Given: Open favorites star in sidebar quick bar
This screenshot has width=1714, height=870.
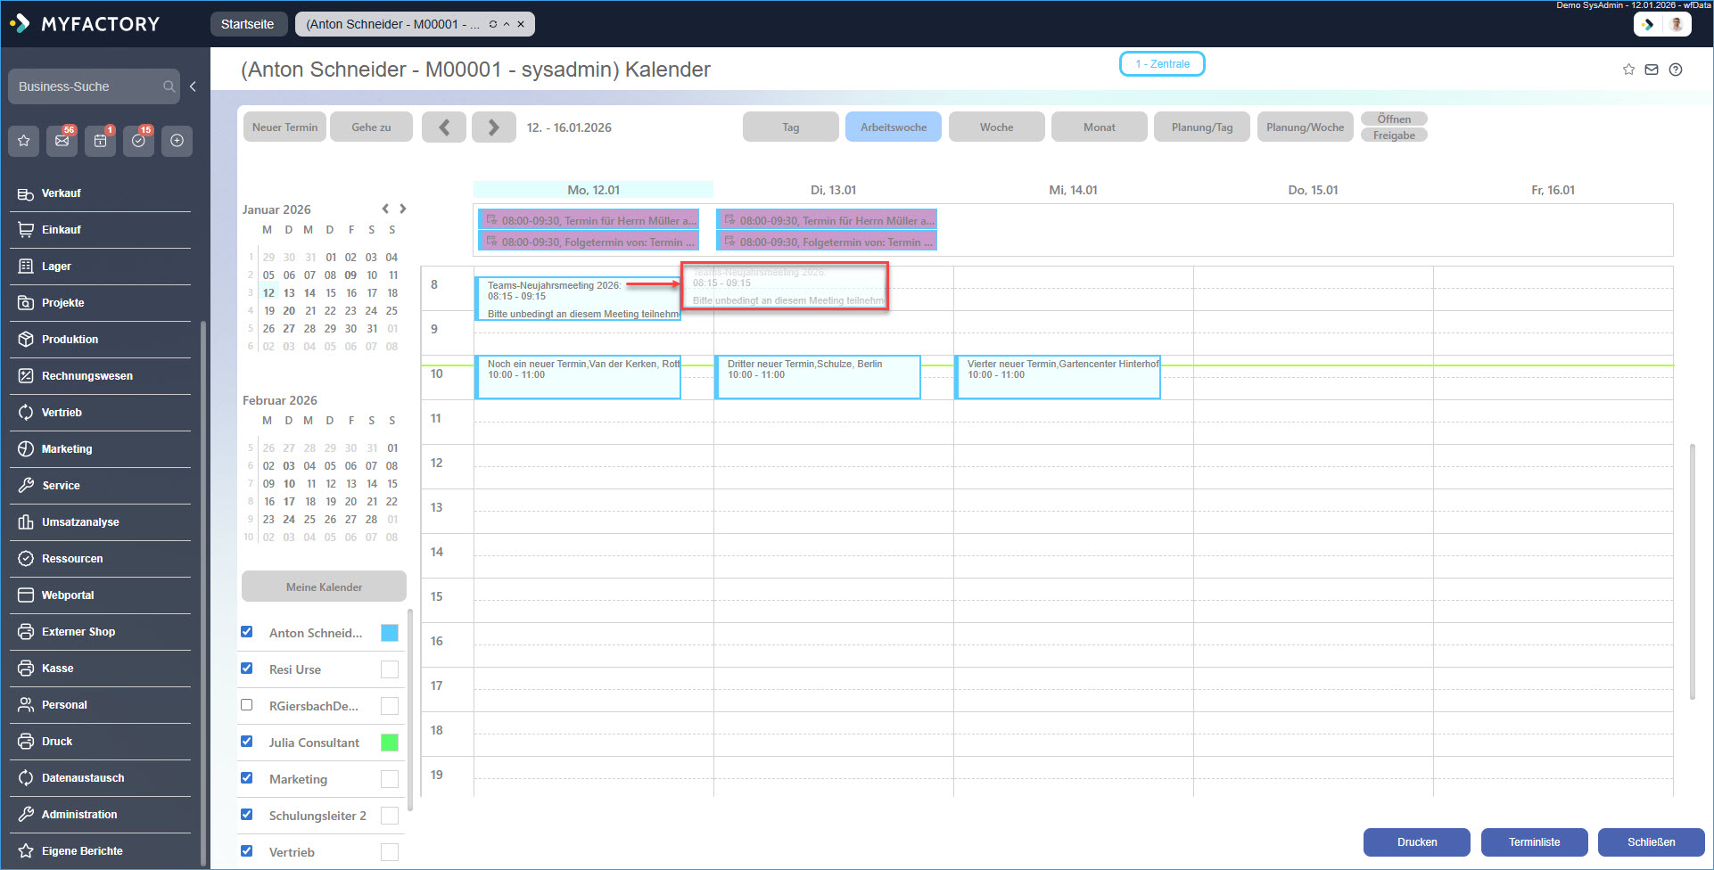Looking at the screenshot, I should 24,141.
